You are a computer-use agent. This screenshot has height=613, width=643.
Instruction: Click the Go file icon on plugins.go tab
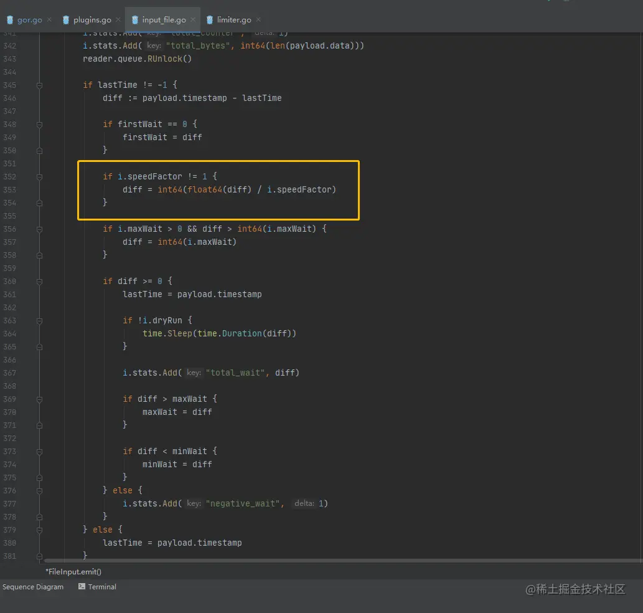(x=66, y=20)
